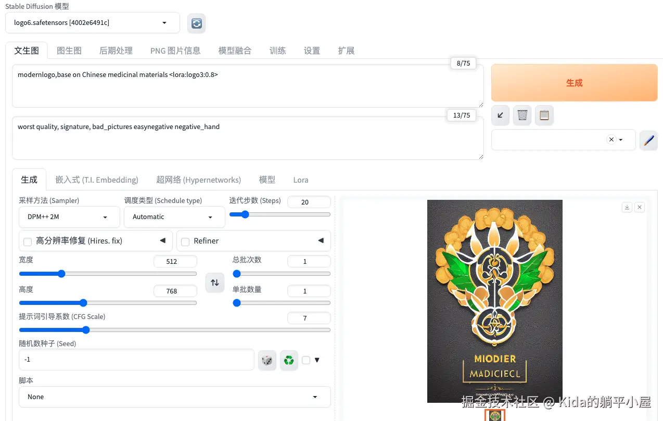Download the generated image
663x421 pixels.
tap(627, 207)
